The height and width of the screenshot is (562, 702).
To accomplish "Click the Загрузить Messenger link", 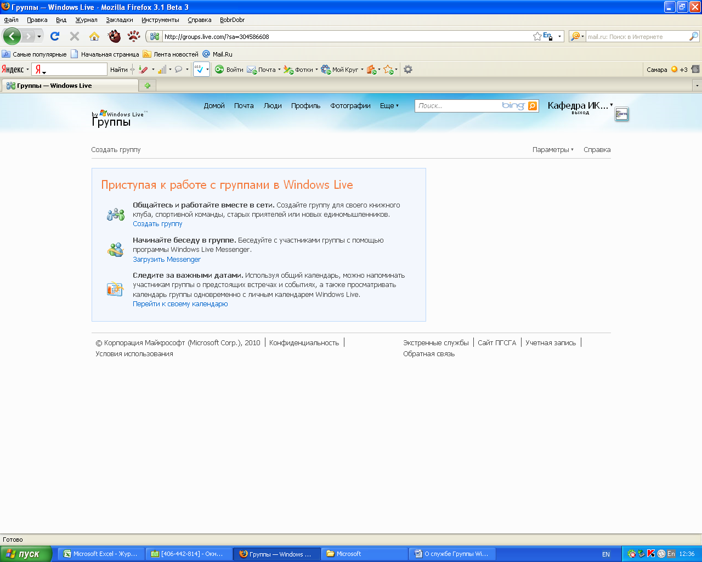I will (x=167, y=260).
